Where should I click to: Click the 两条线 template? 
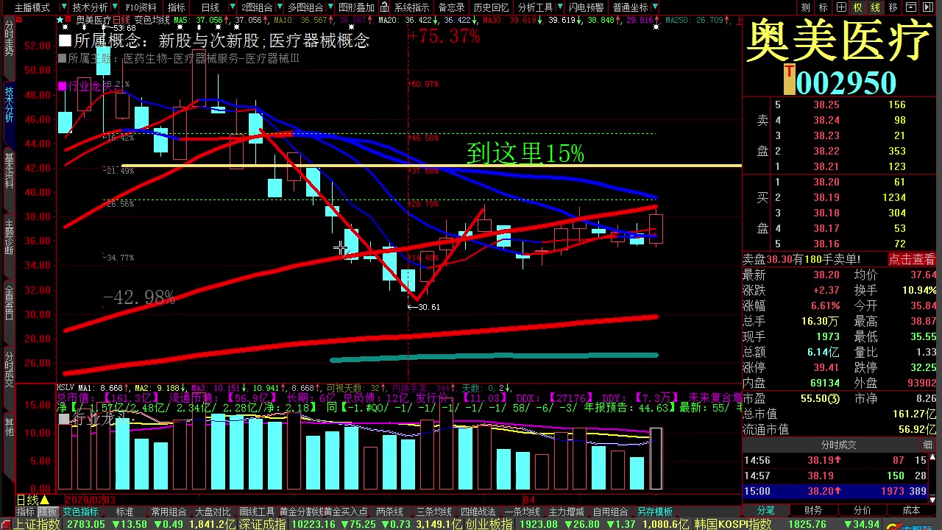[389, 512]
